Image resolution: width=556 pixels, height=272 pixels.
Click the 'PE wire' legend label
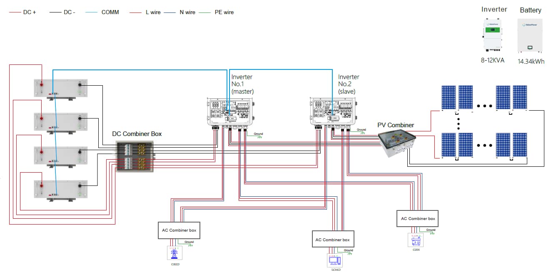tap(223, 12)
